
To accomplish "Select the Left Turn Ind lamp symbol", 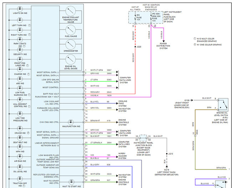I will tap(20, 20).
